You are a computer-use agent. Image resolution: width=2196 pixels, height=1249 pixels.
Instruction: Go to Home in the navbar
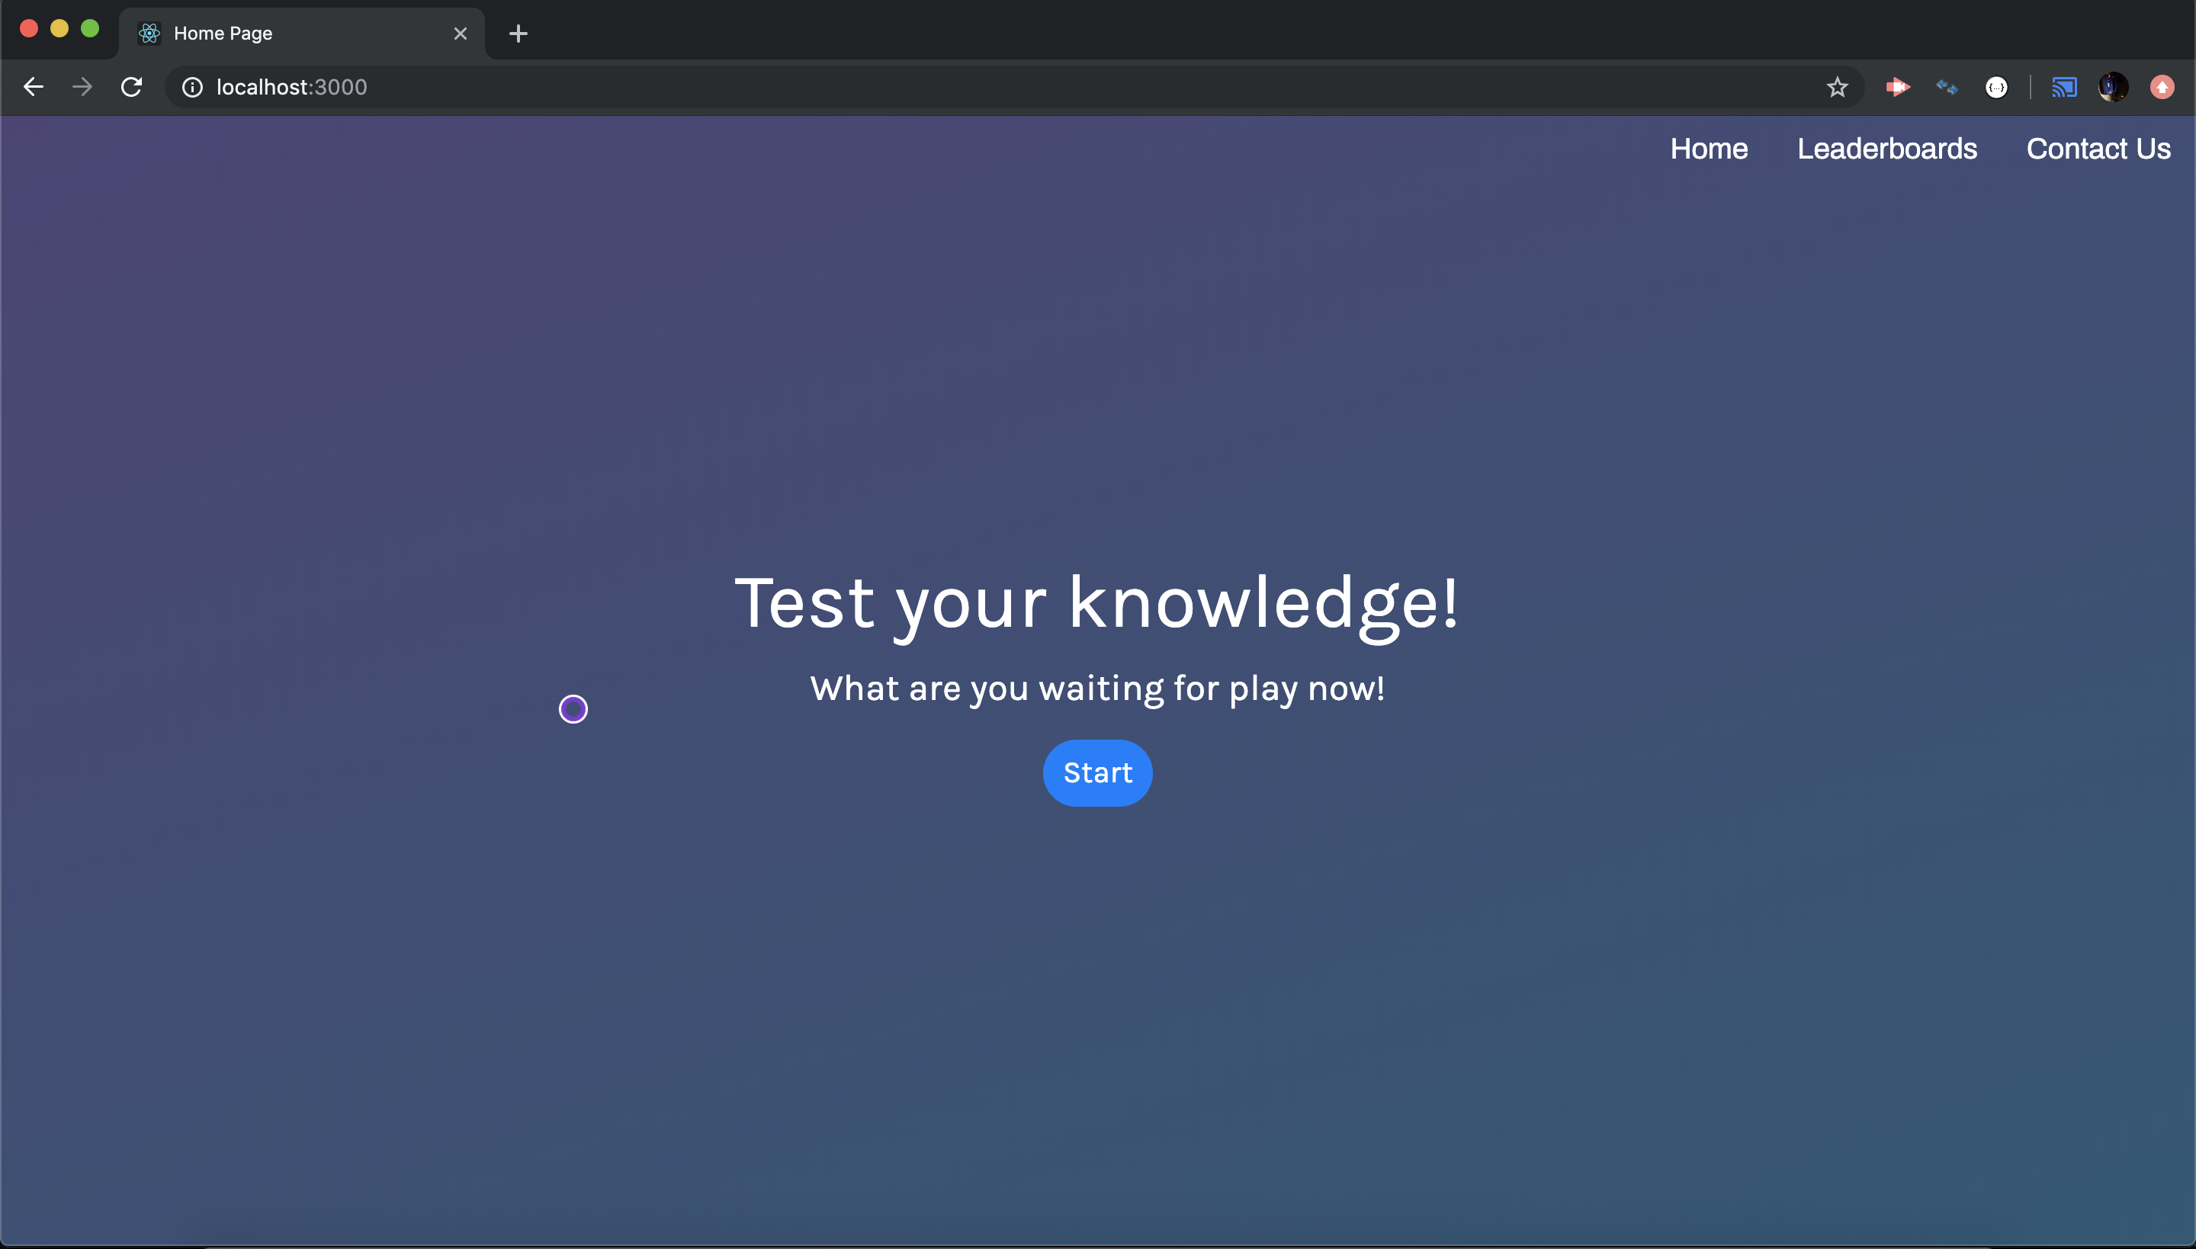(1709, 149)
